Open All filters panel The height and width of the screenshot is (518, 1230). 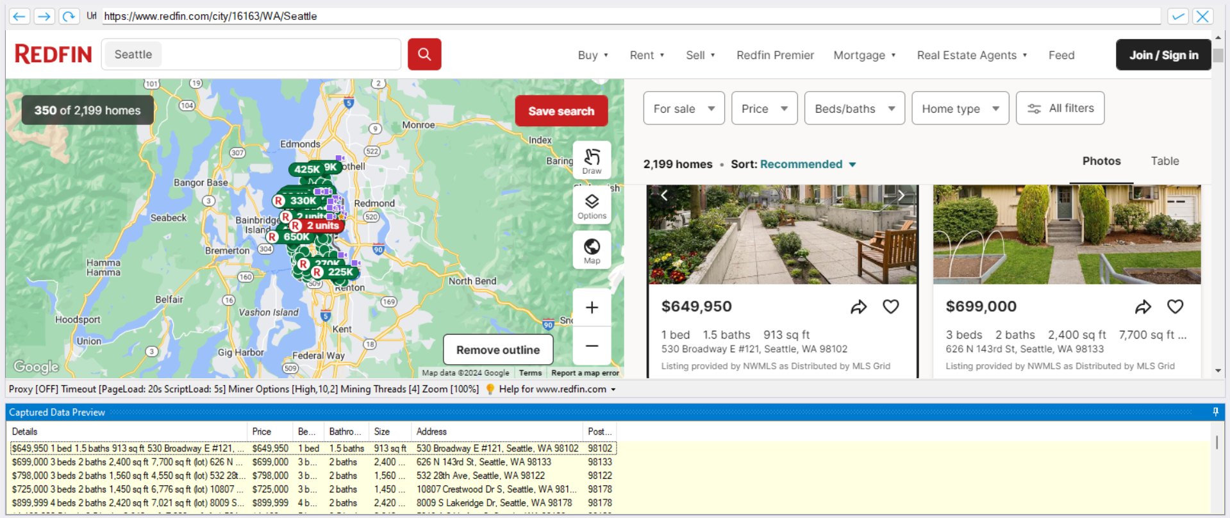(1060, 108)
